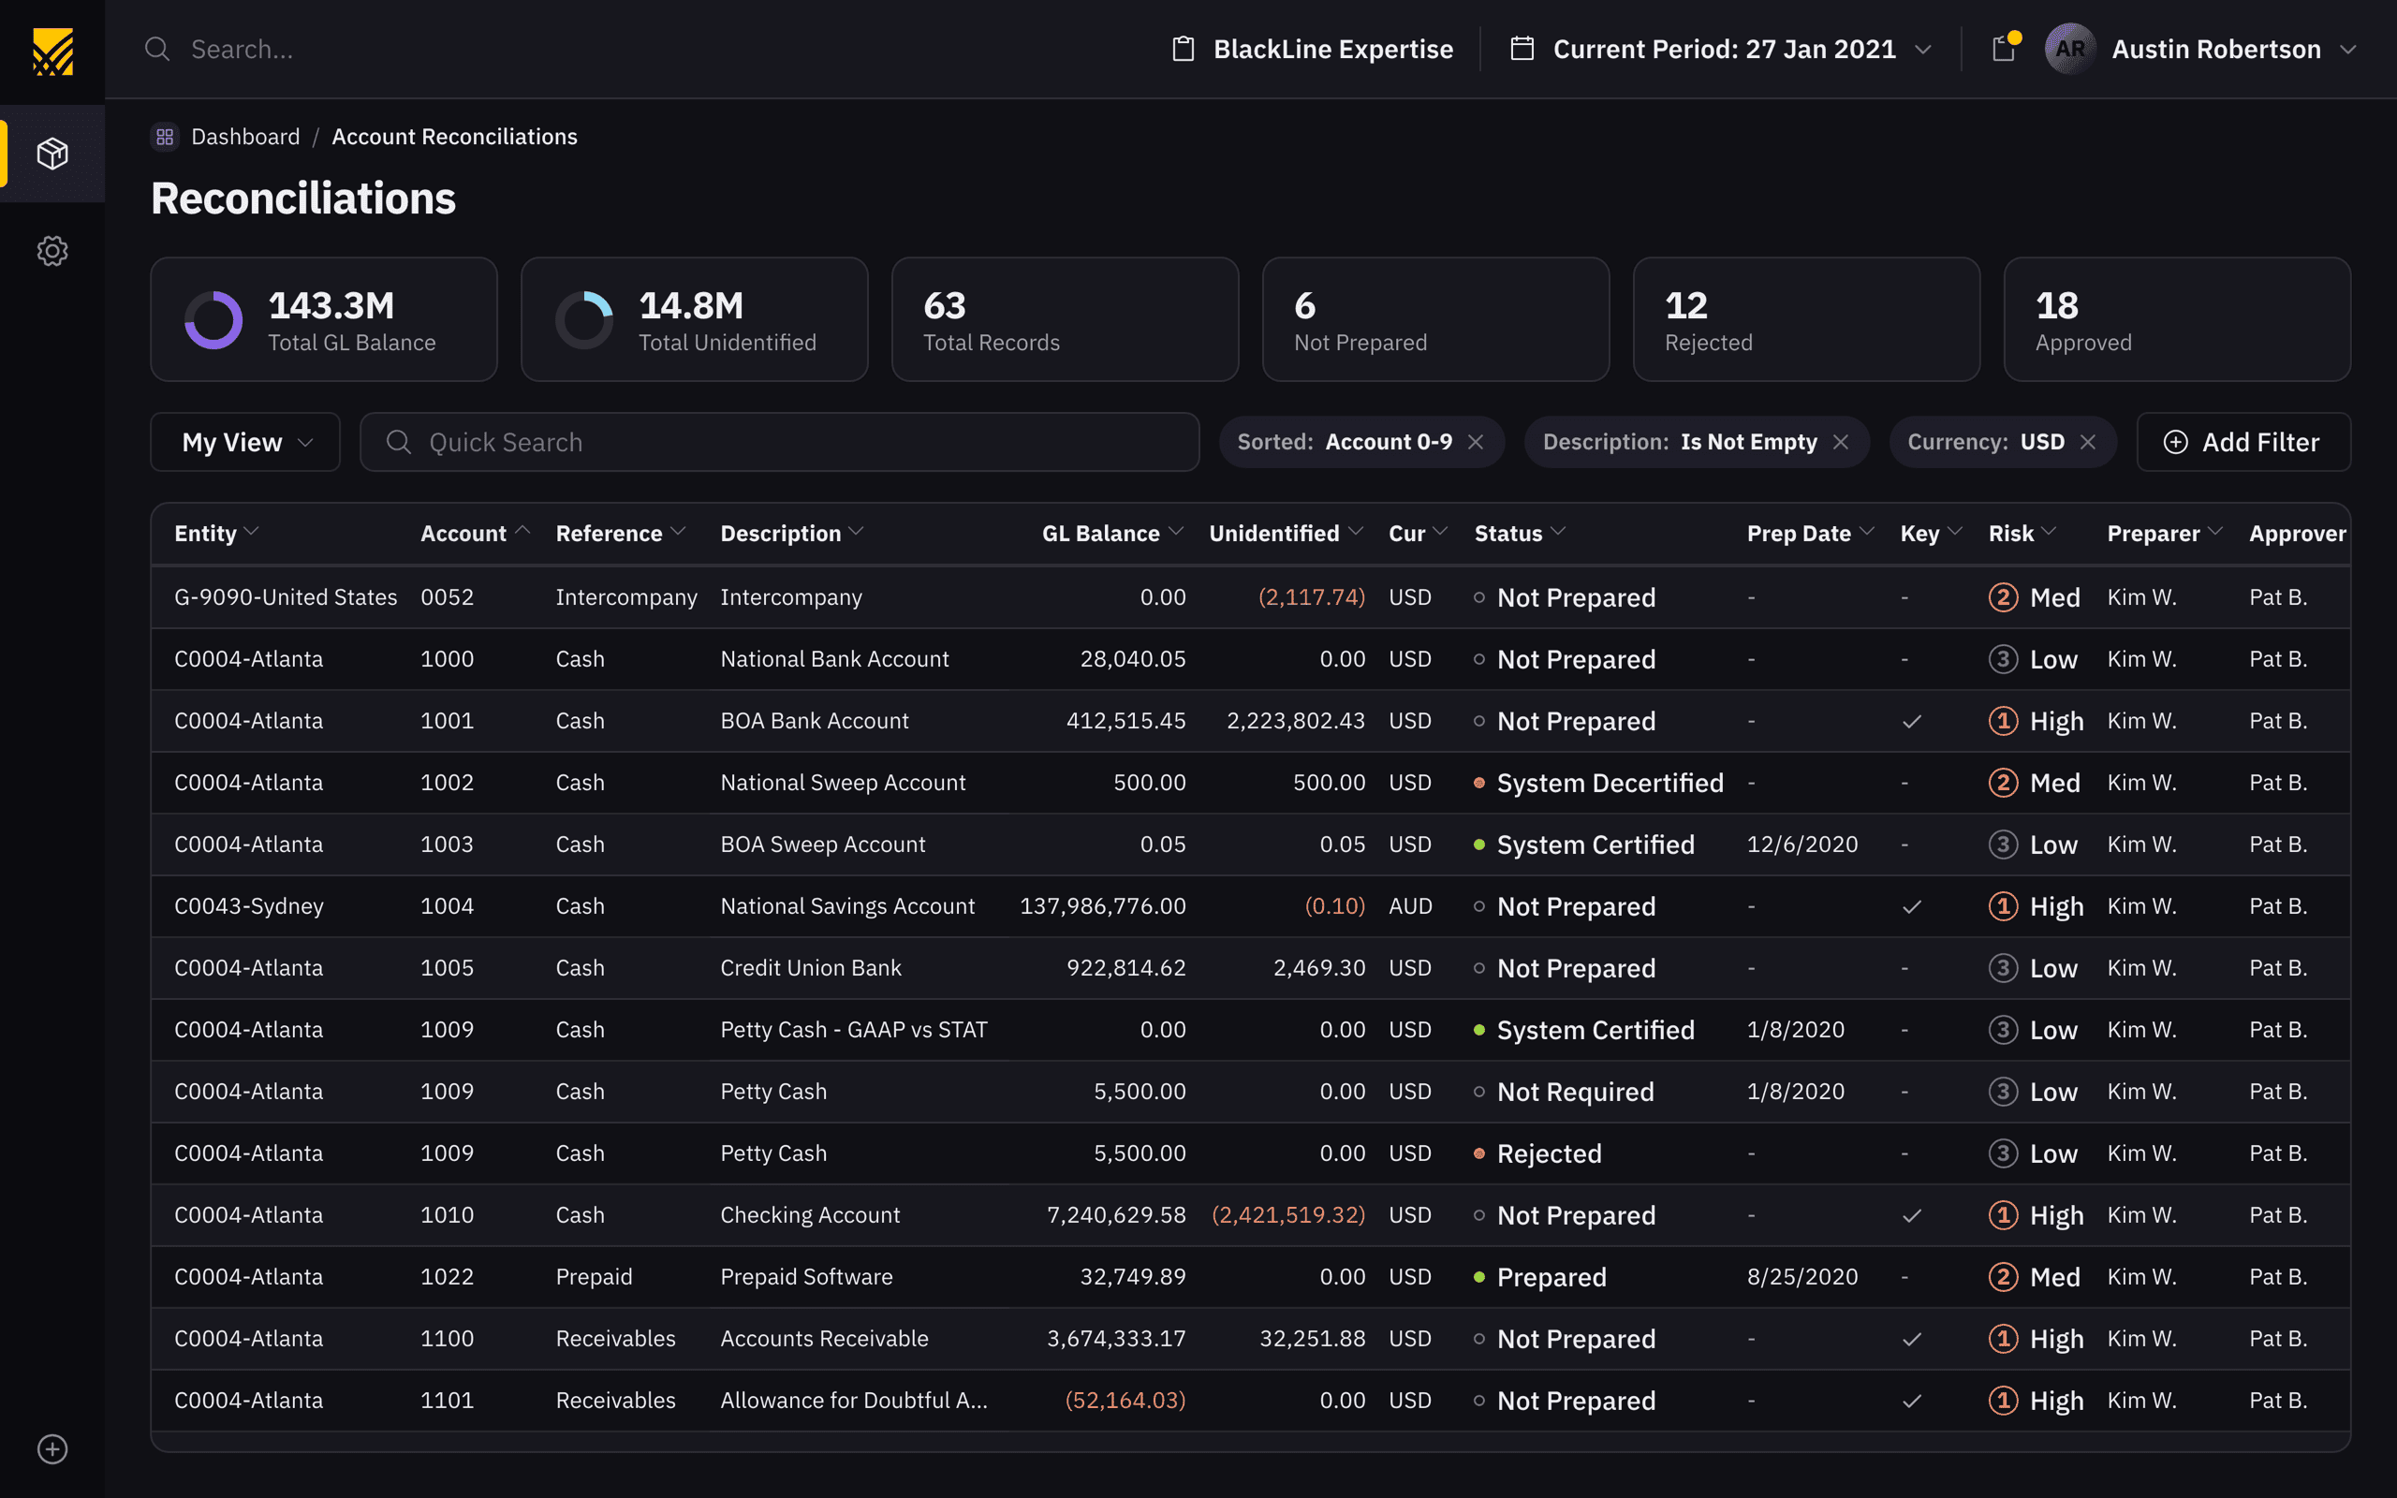Screen dimensions: 2397x1498
Task: Click risk 1 badge on Checking Account row
Action: [x=2003, y=1214]
